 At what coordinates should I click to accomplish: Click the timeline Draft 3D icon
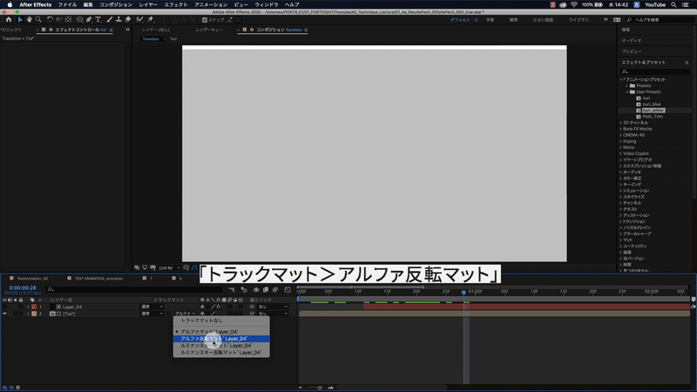pyautogui.click(x=244, y=290)
